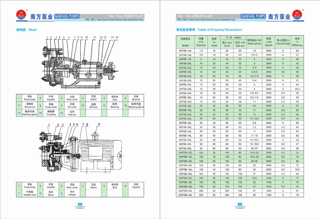Screen dimensions: 320x219
Task: Click the Oil lens part cell
Action: [x=93, y=106]
